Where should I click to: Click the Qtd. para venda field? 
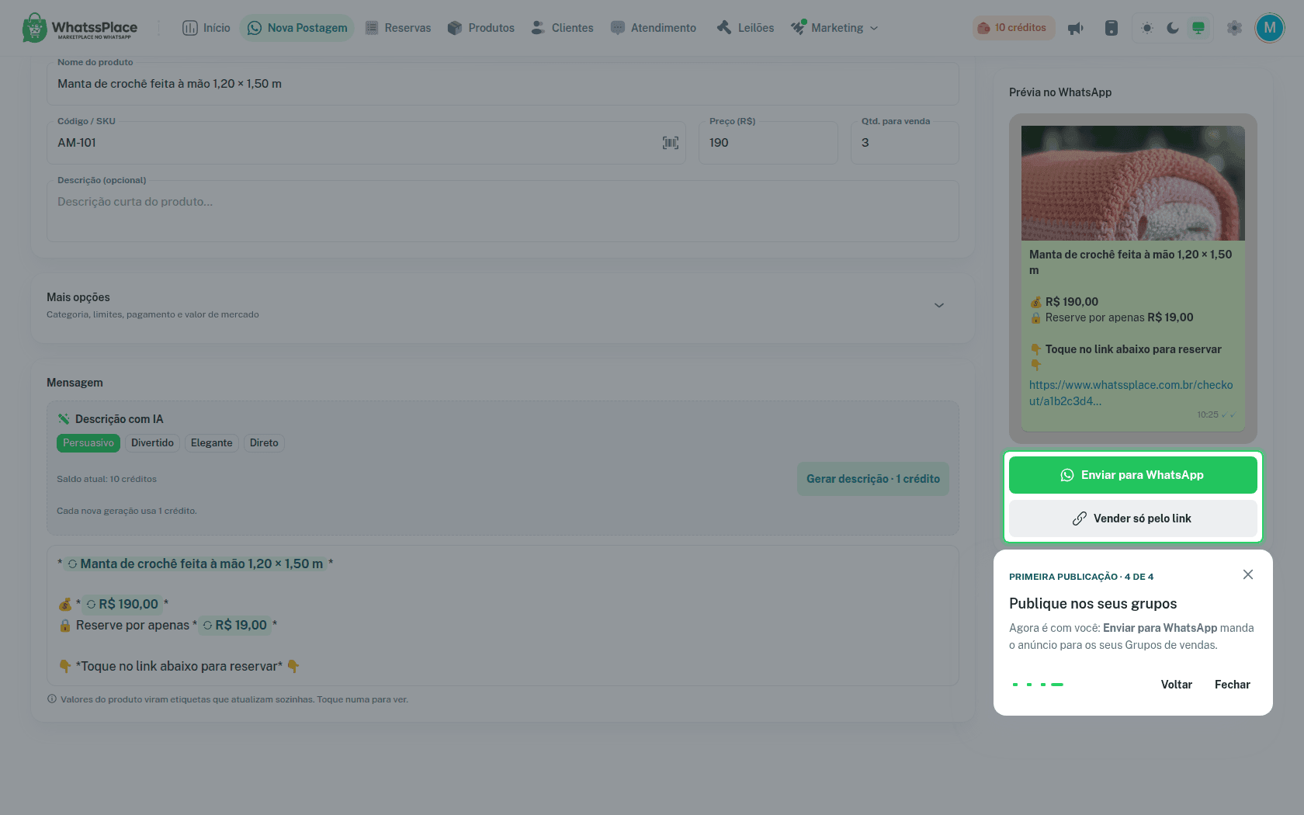[905, 143]
